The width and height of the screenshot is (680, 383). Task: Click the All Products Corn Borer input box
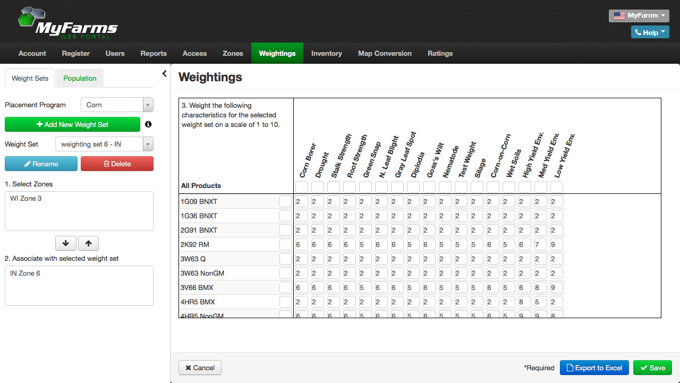point(302,187)
